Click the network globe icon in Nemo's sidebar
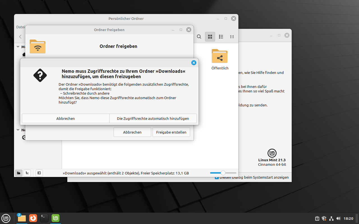This screenshot has width=359, height=224. tap(24, 137)
